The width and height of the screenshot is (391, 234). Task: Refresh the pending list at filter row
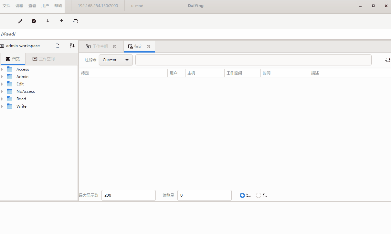click(x=387, y=60)
